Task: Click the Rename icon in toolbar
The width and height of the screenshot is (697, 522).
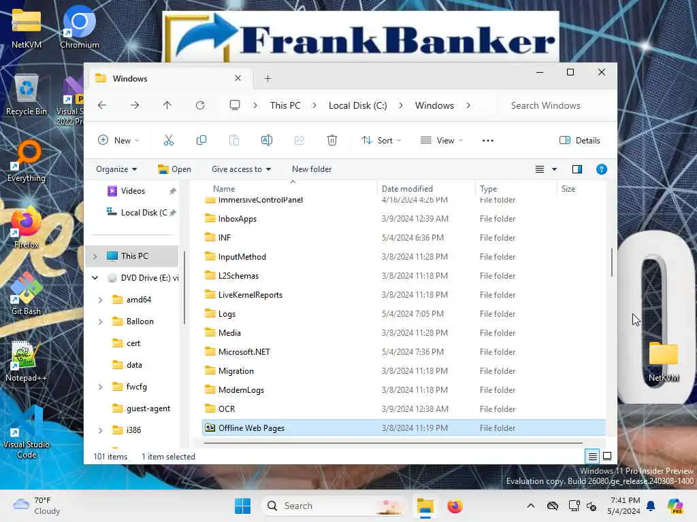Action: coord(267,140)
